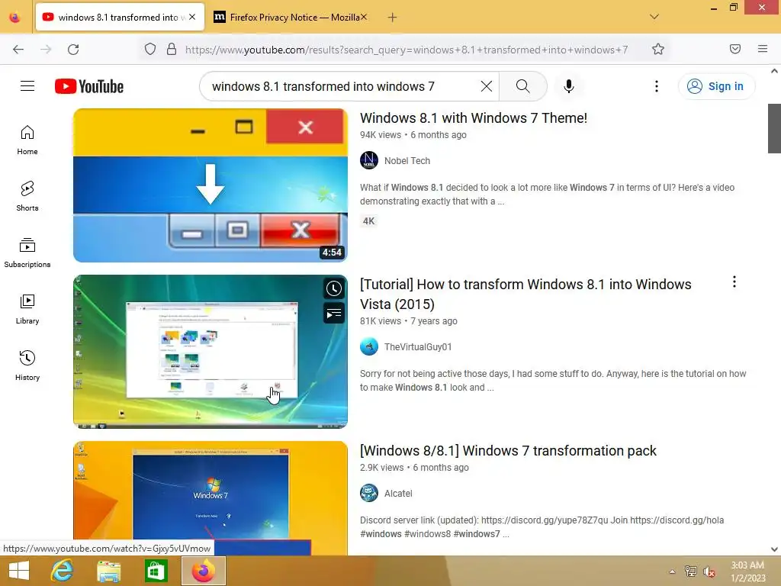This screenshot has height=586, width=781.
Task: Reload the page
Action: point(73,50)
